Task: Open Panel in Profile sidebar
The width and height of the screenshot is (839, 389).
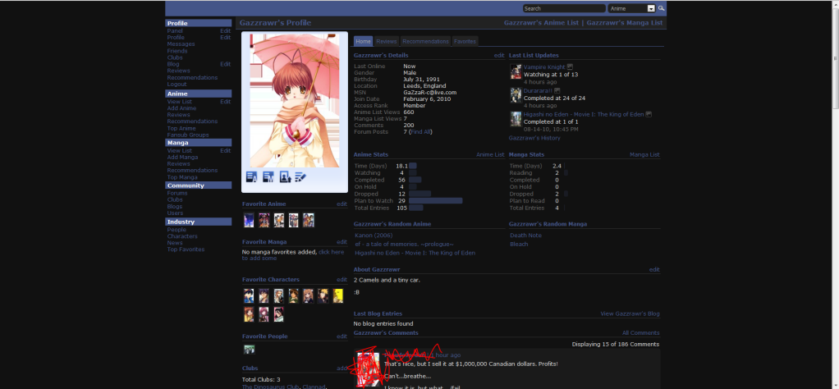Action: pos(174,31)
